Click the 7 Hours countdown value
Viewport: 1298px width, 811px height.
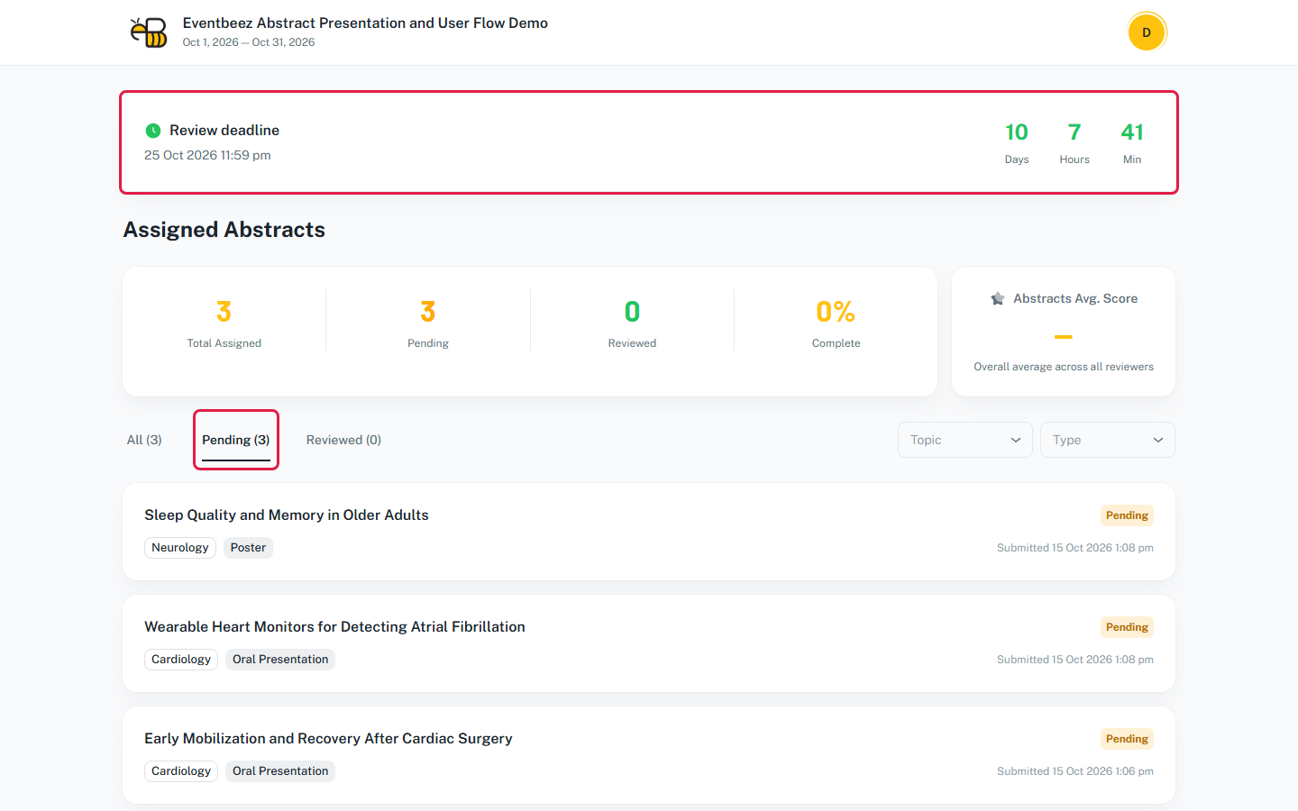click(x=1074, y=132)
